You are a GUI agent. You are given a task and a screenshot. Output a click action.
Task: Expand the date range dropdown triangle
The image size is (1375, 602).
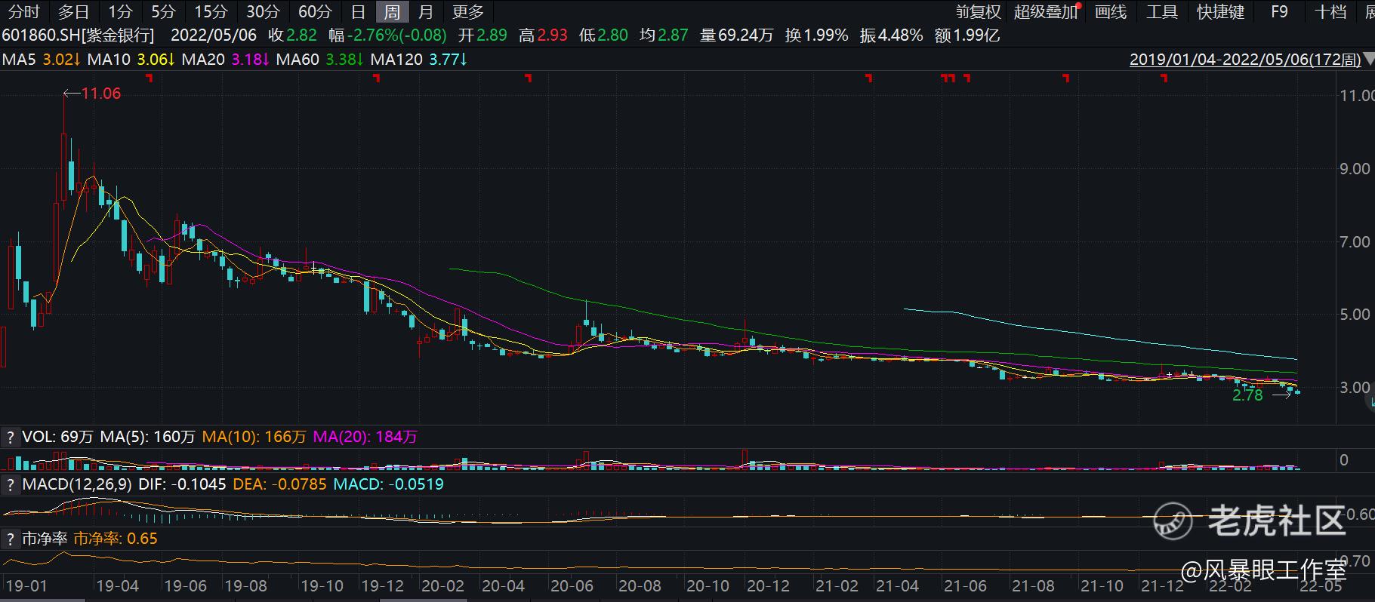click(1368, 60)
